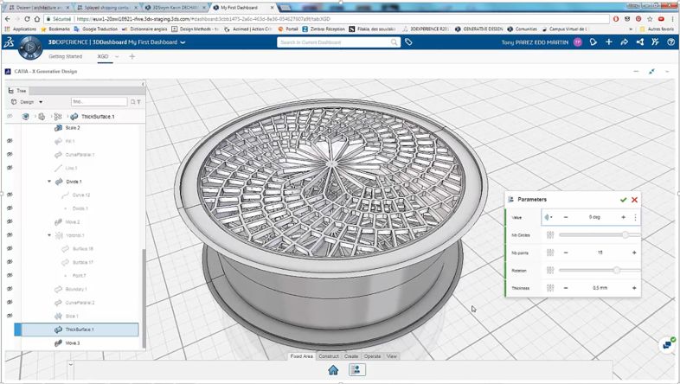Click the grid icon next to Thickness
The image size is (680, 384).
(x=550, y=288)
